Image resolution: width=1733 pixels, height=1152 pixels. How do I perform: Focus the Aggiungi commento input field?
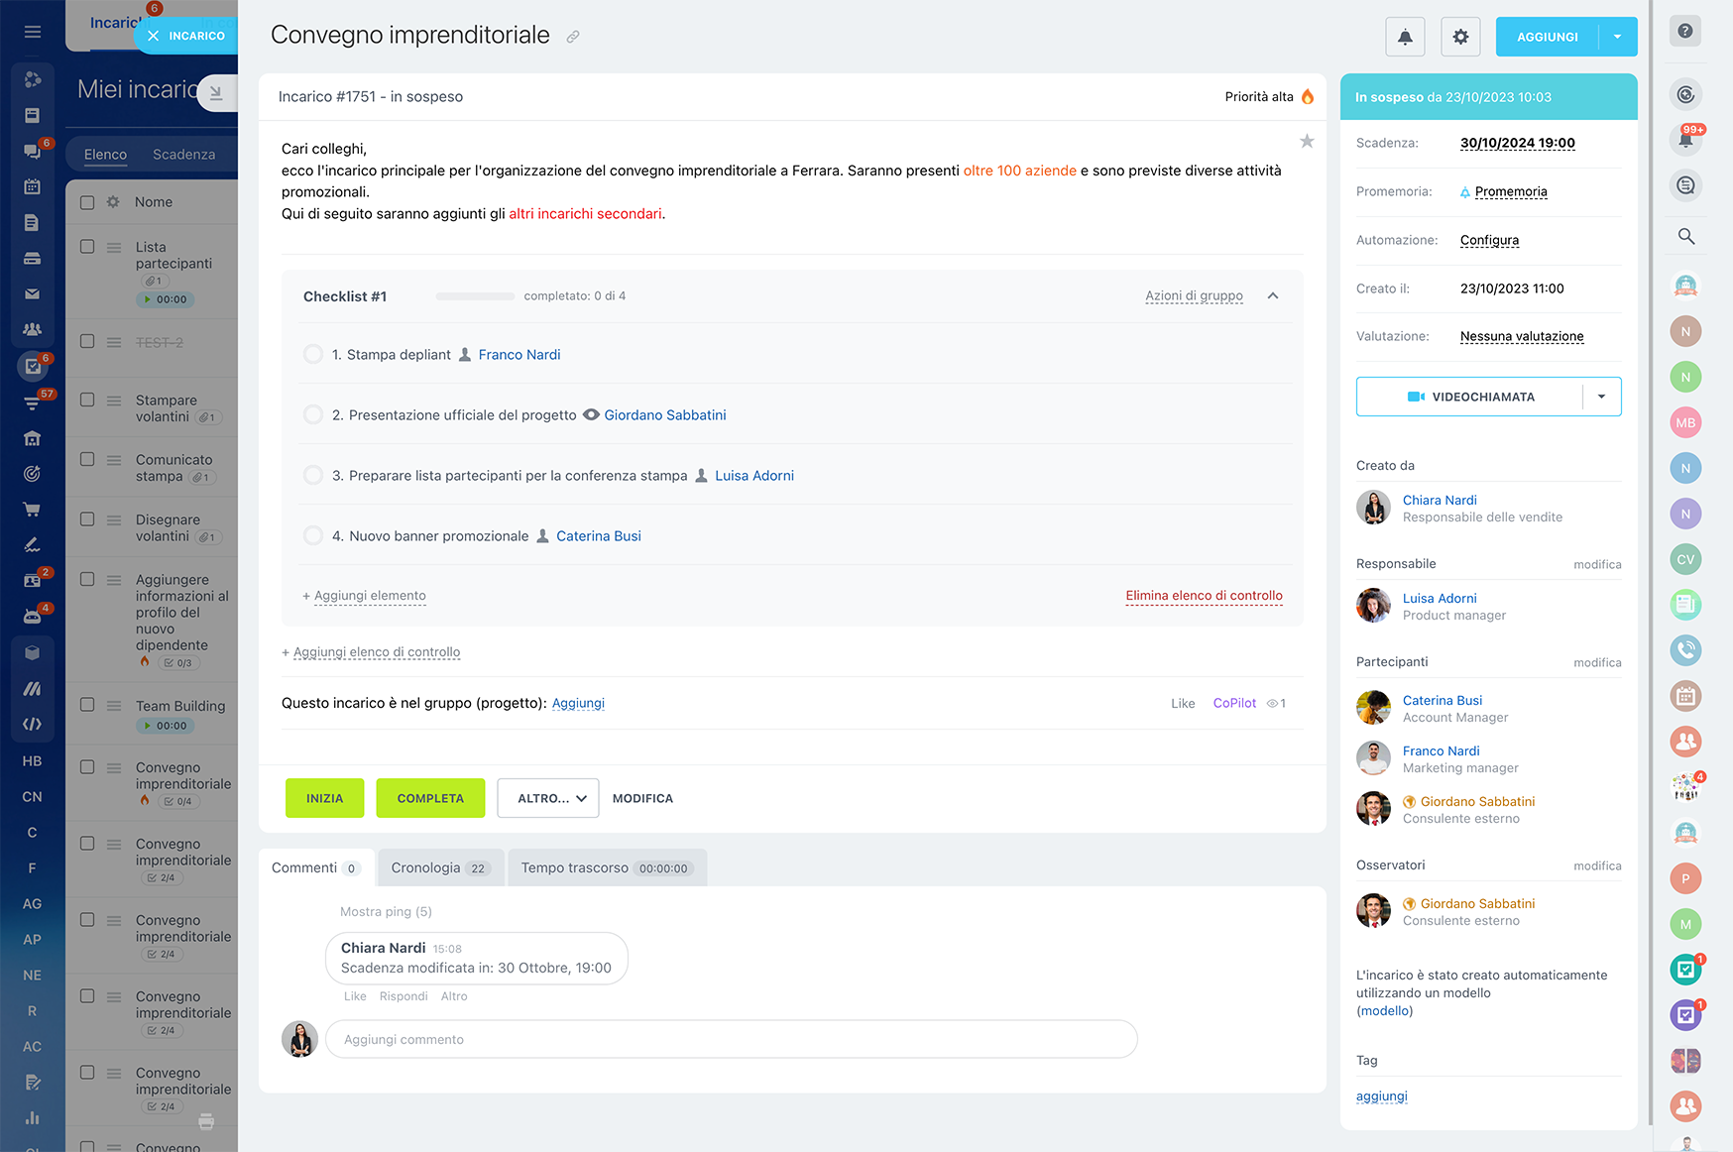(x=731, y=1039)
